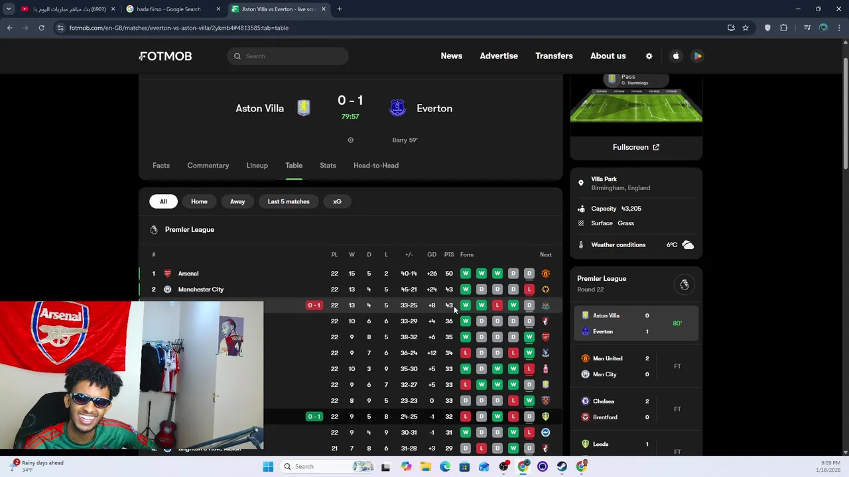Click Manchester United crest in Arsenal's Next column
The height and width of the screenshot is (477, 849).
tap(545, 274)
